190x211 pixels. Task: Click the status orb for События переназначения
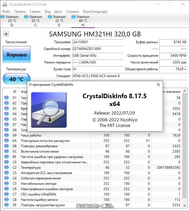click(x=6, y=178)
